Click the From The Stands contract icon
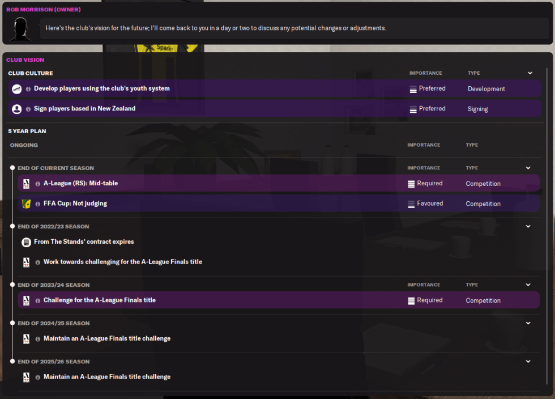Image resolution: width=555 pixels, height=399 pixels. 26,242
